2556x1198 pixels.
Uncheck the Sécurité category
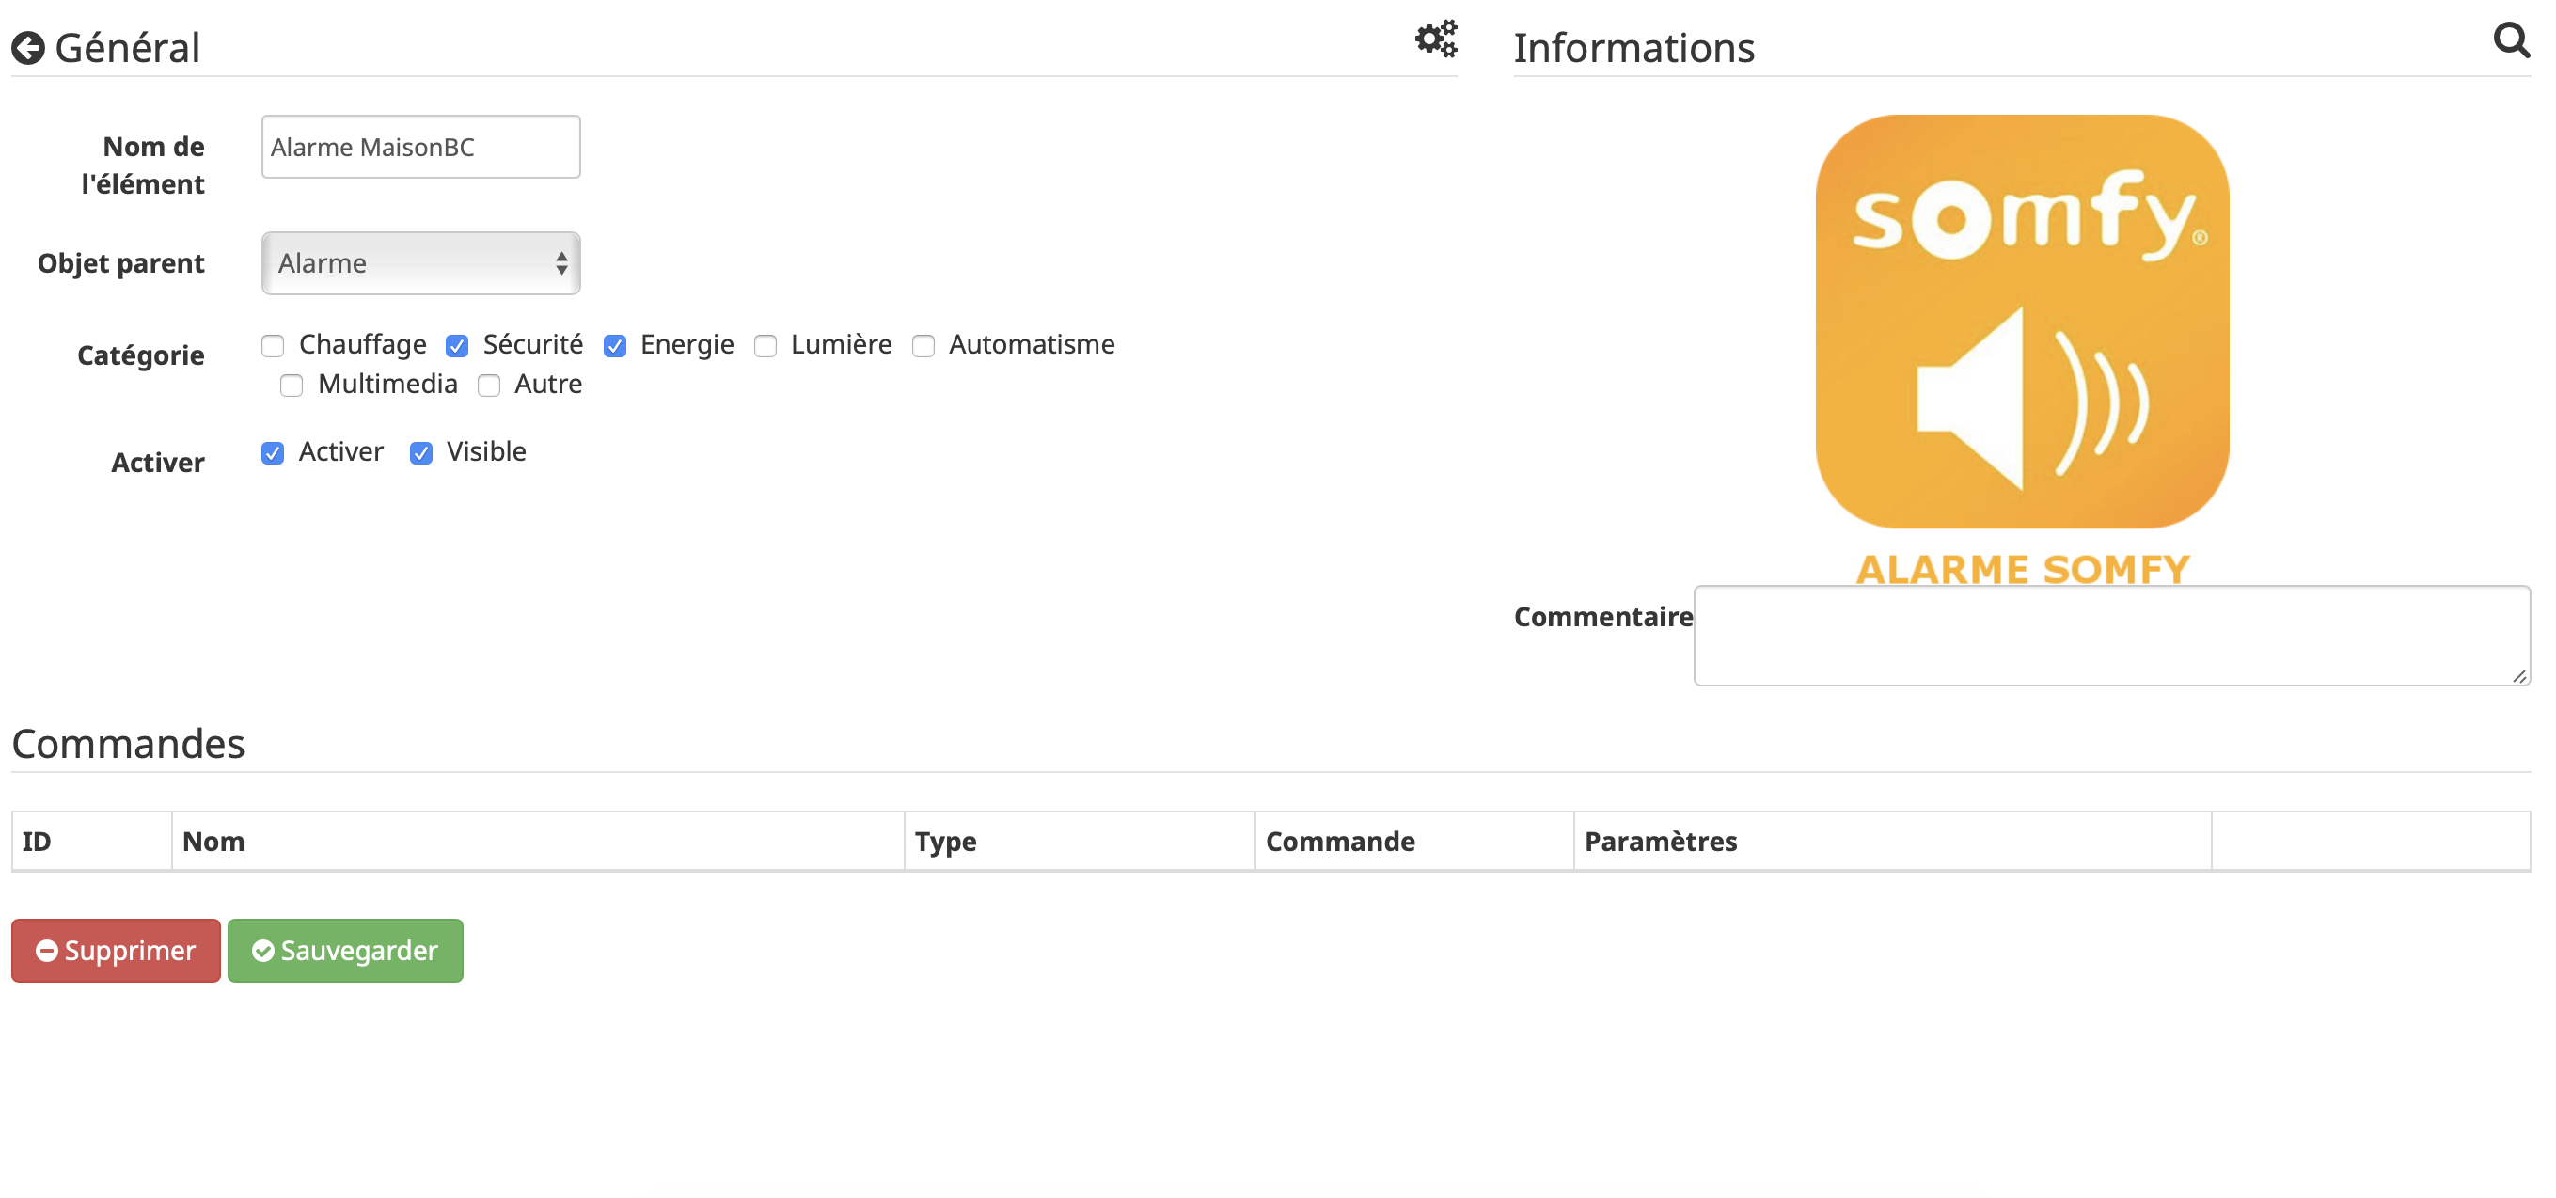coord(456,345)
